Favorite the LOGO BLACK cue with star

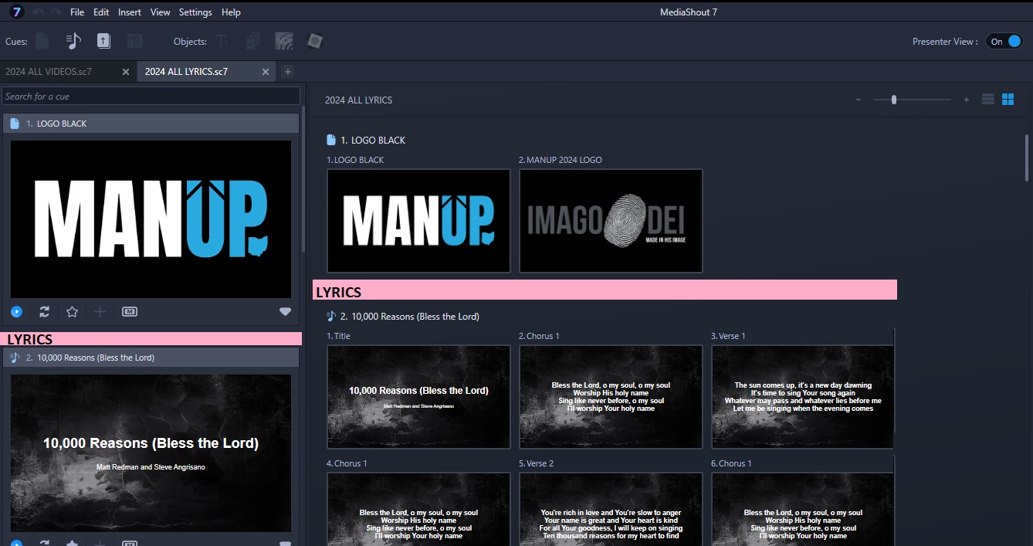[x=72, y=312]
